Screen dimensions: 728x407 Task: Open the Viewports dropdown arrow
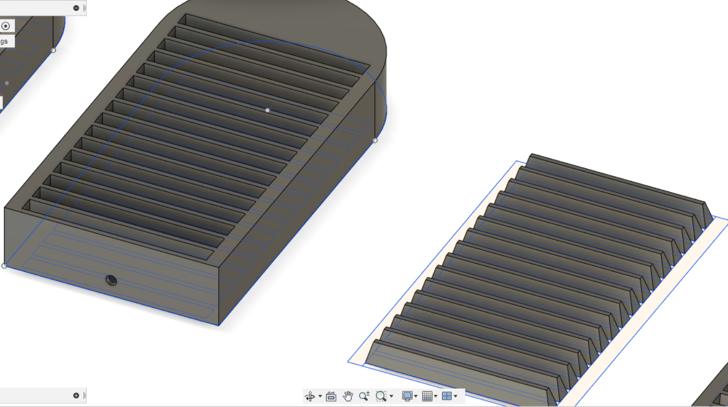(x=455, y=396)
